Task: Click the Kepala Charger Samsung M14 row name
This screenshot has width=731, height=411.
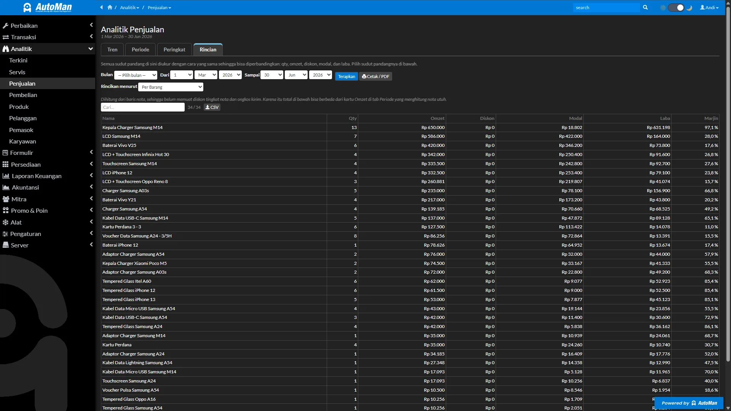Action: [x=132, y=127]
